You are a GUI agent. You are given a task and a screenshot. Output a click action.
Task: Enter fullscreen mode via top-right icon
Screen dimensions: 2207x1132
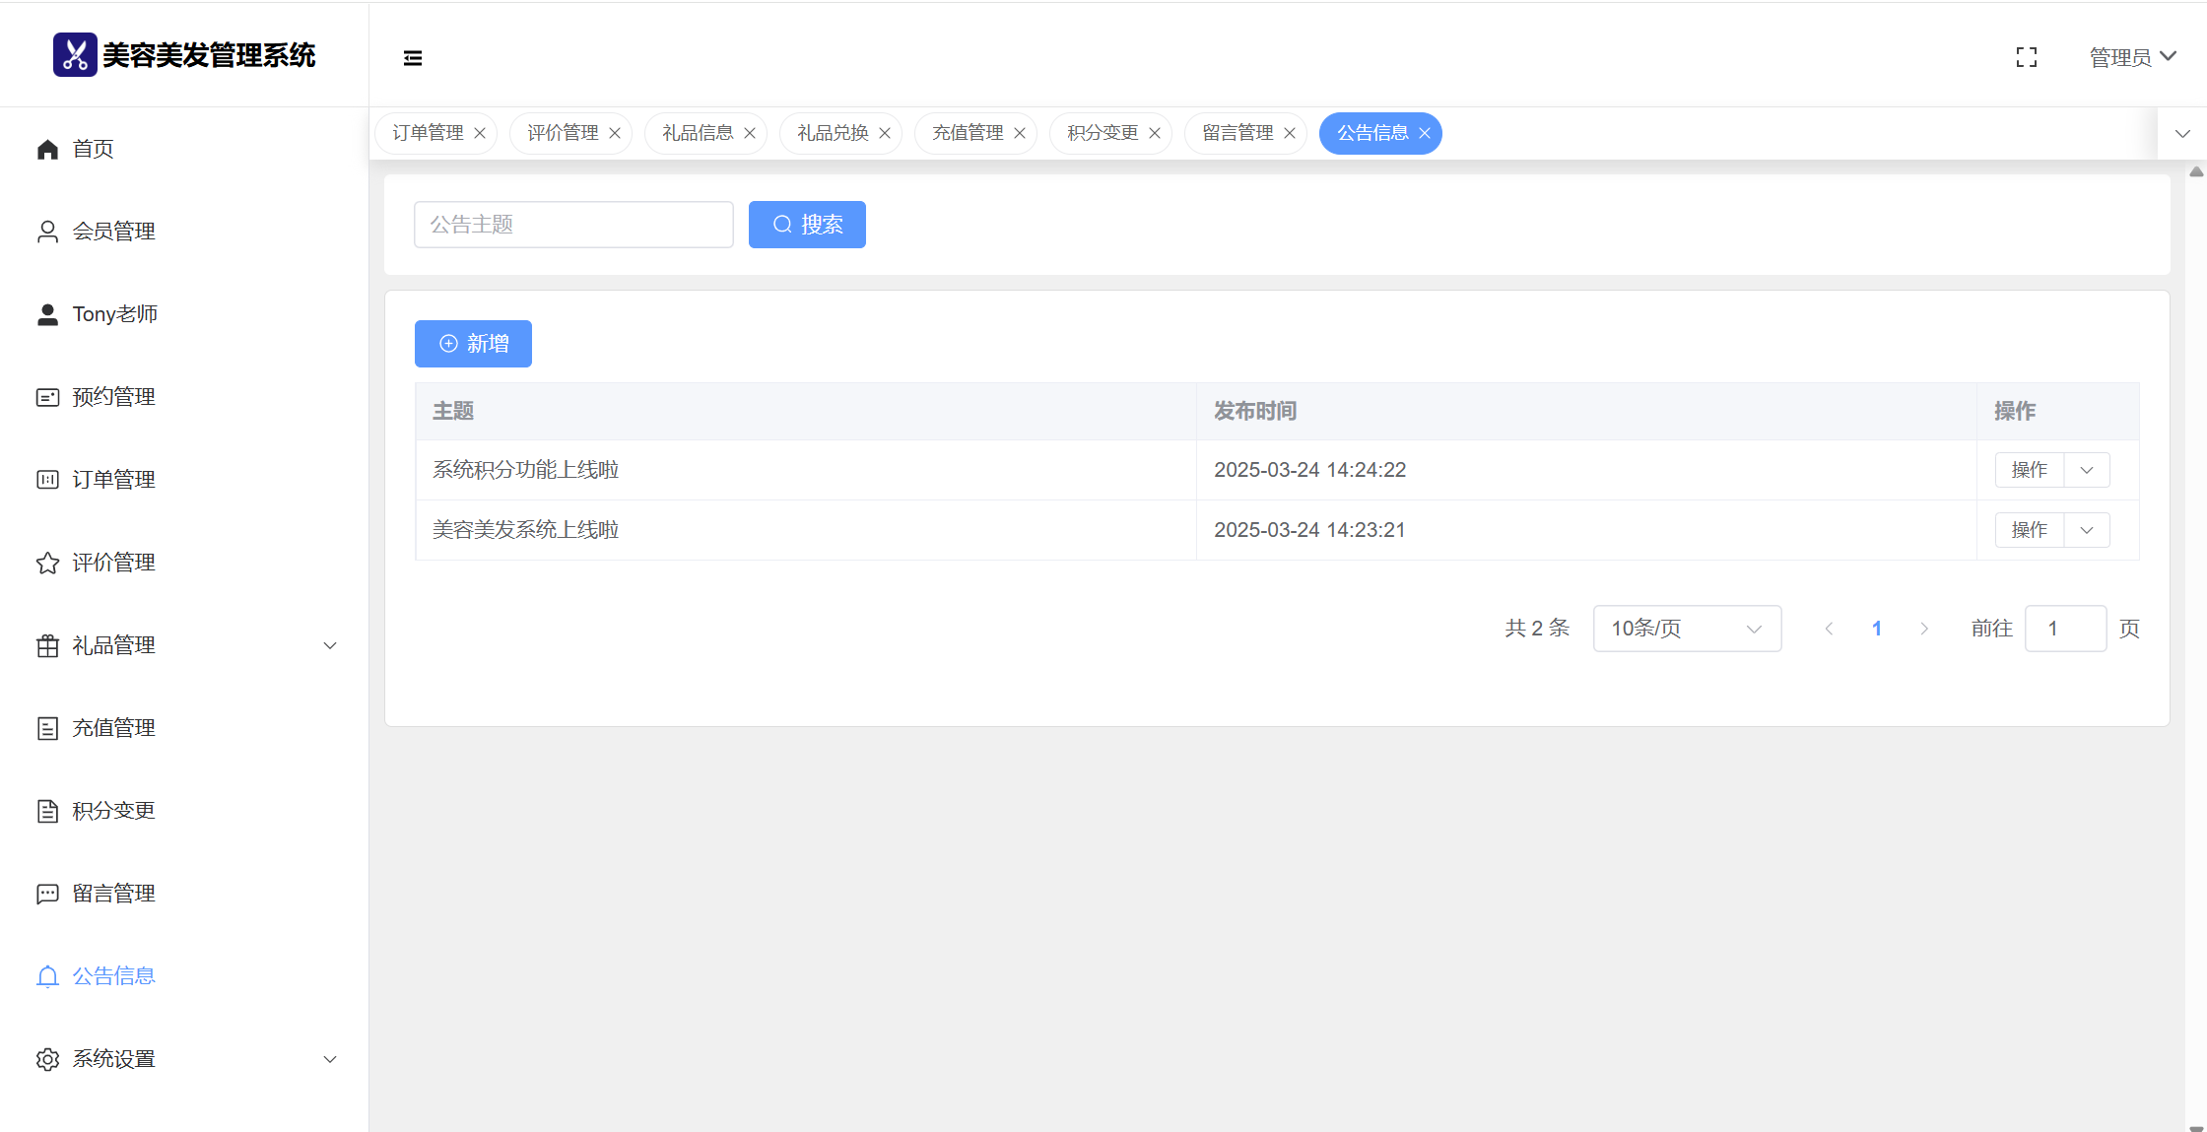(2027, 58)
